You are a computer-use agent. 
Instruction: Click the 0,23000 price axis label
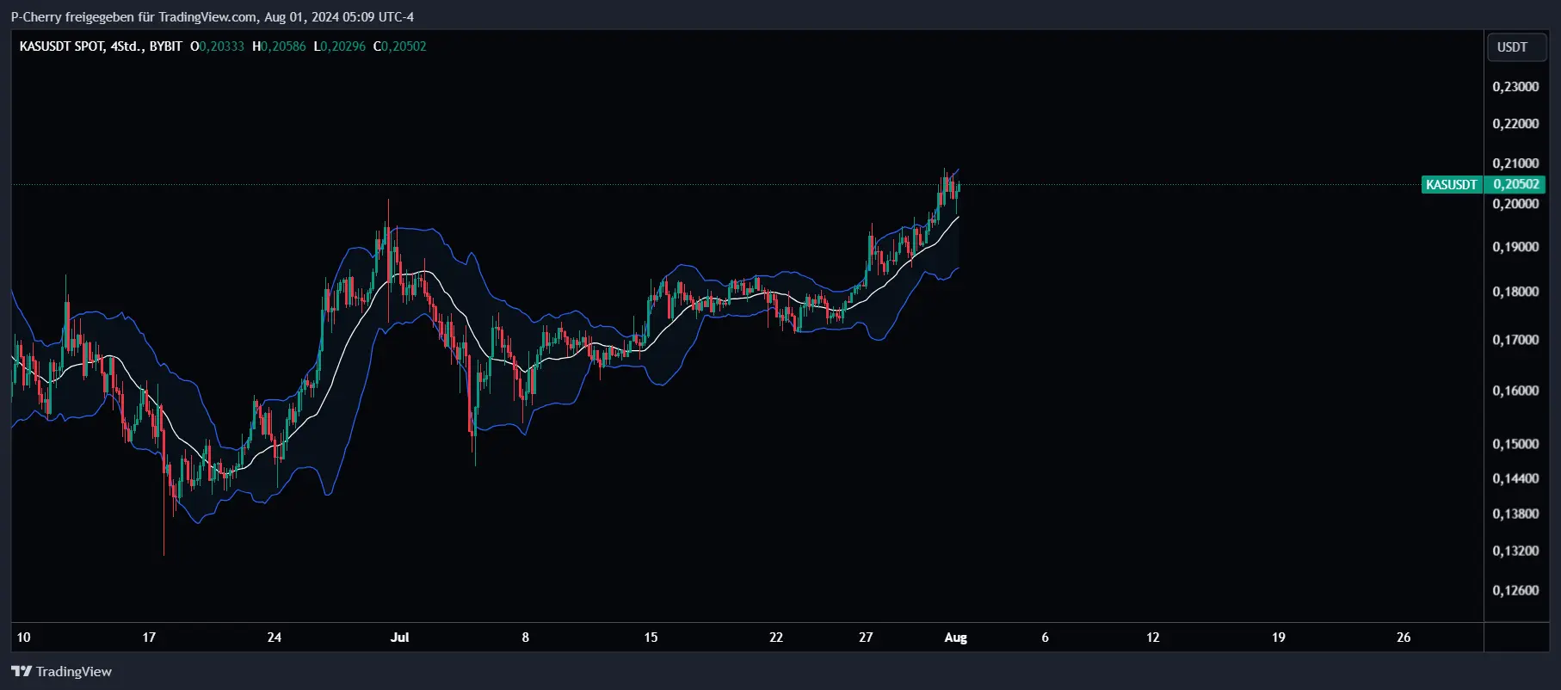coord(1515,87)
